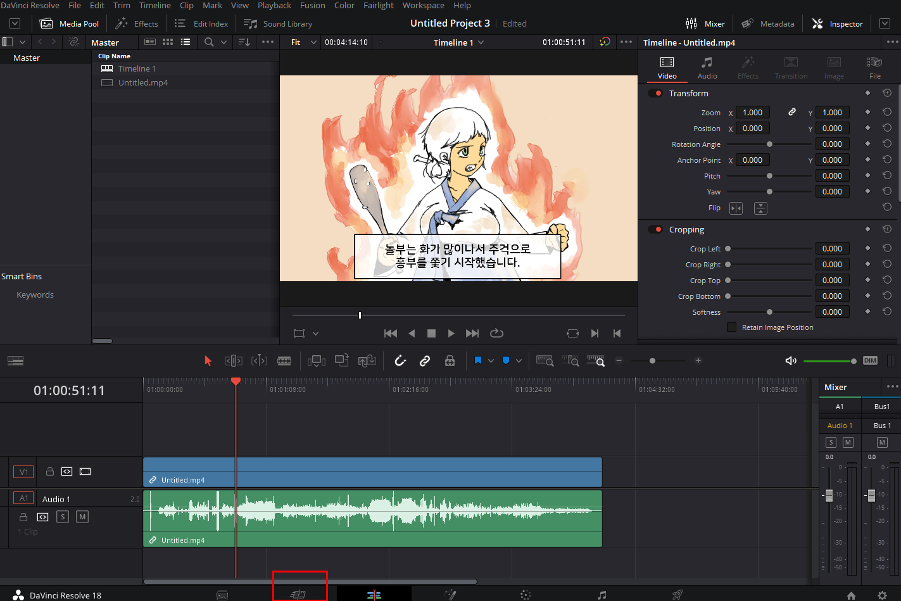
Task: Stop playback in the viewer
Action: pos(431,333)
